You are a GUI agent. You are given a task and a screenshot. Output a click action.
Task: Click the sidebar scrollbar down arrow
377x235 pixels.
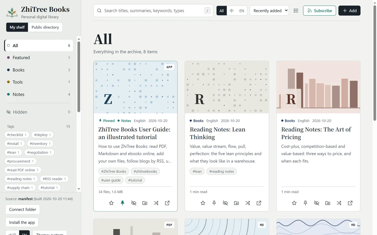tap(79, 189)
